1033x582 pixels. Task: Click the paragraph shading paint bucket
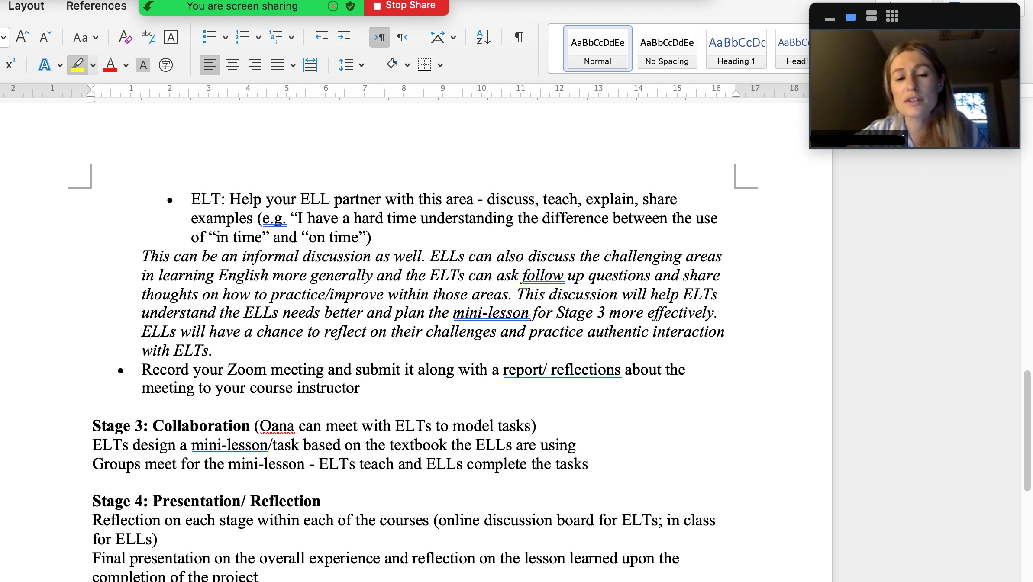[392, 64]
